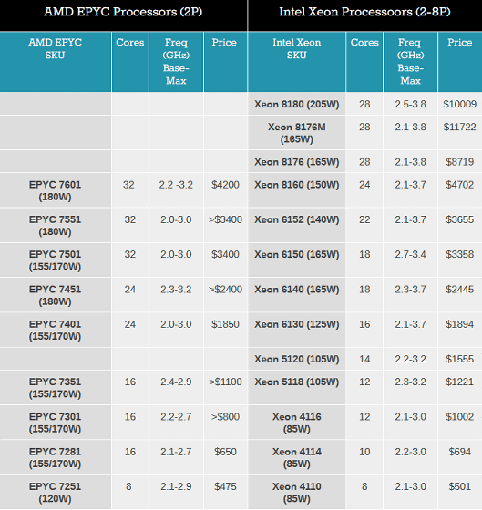Click the 'AMD EPYC Processors (2P)' title

(x=123, y=12)
